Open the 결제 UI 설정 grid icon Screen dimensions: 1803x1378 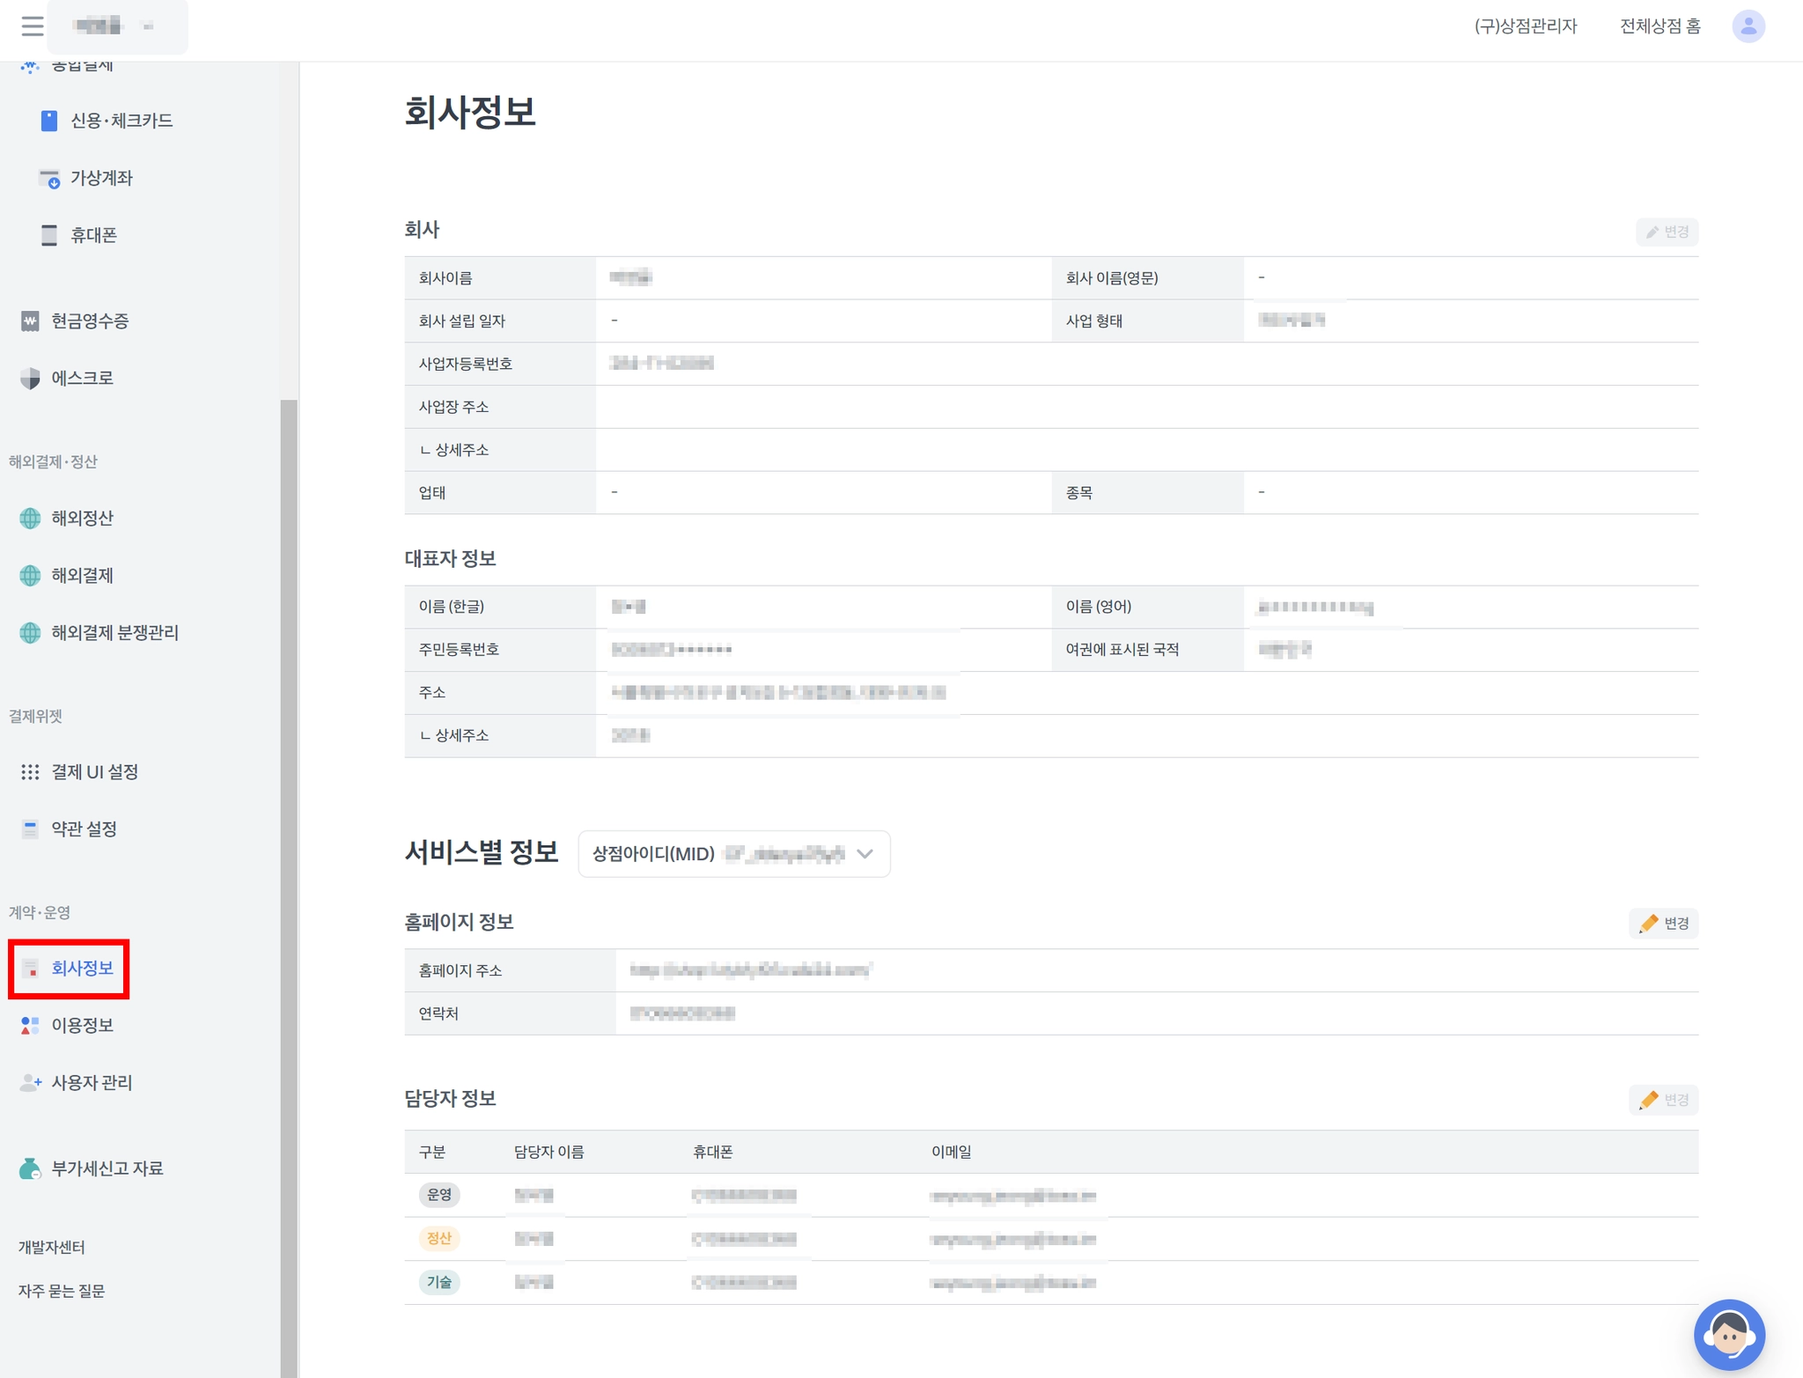click(x=30, y=771)
